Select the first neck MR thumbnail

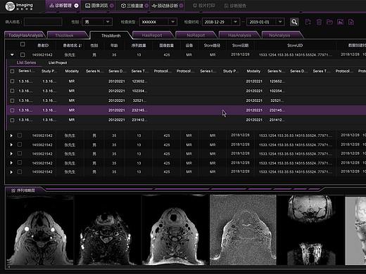(x=40, y=230)
